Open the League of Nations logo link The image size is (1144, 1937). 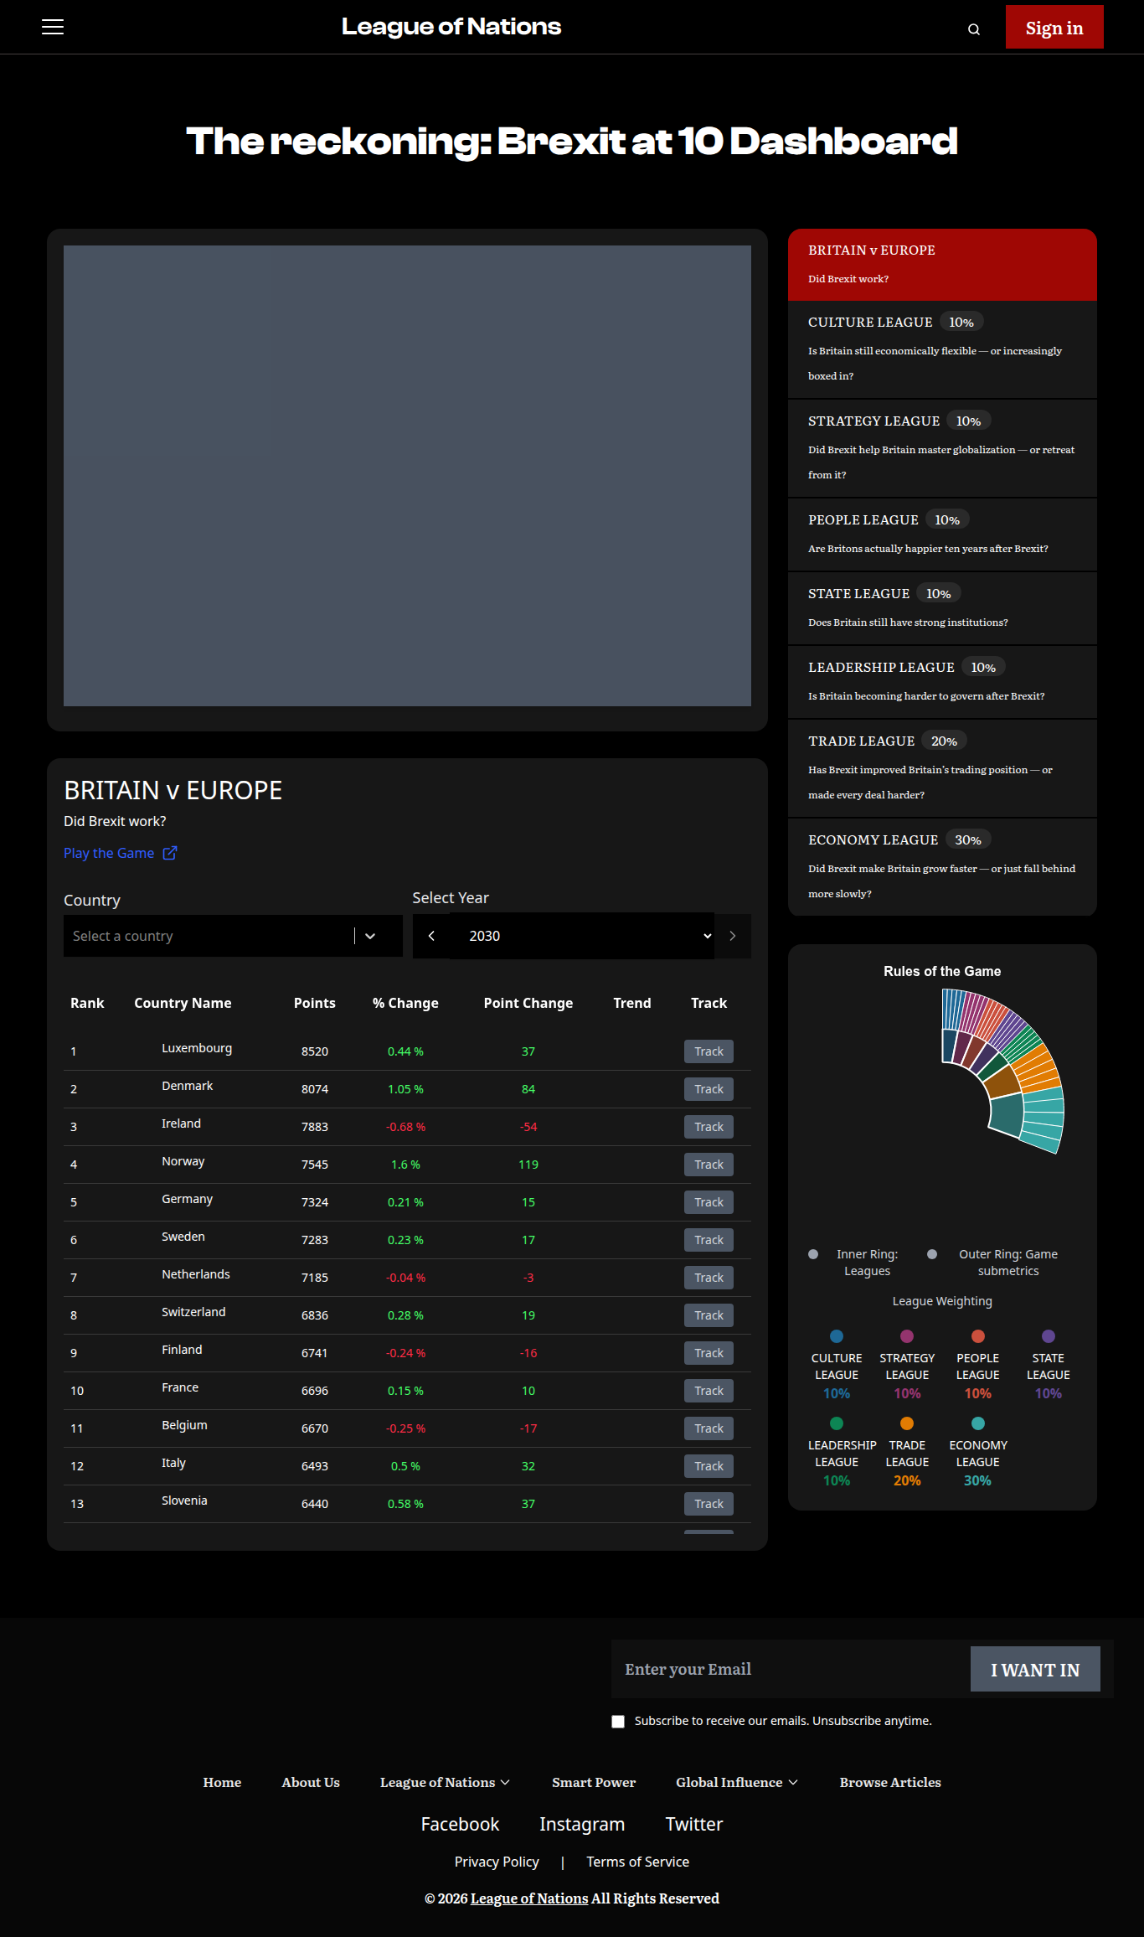pos(451,27)
